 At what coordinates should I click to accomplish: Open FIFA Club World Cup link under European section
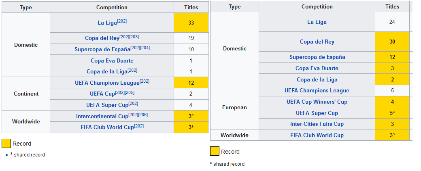[317, 135]
